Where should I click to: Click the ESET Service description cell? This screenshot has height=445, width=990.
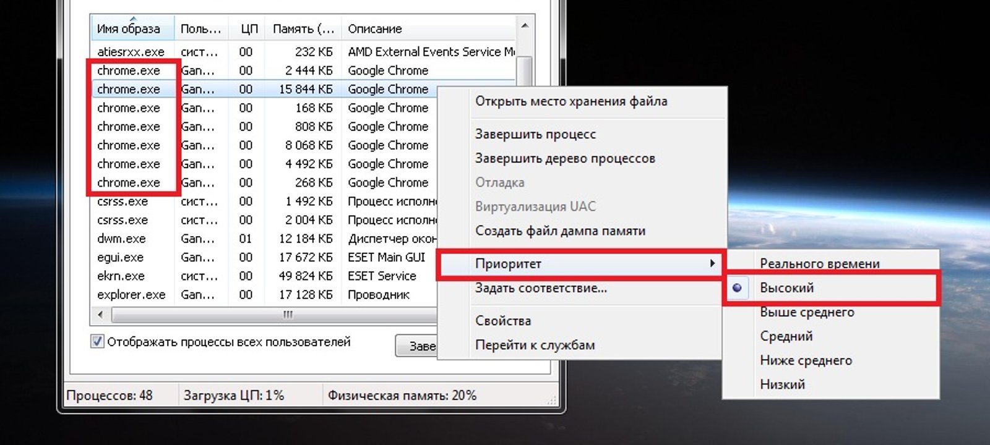(382, 276)
